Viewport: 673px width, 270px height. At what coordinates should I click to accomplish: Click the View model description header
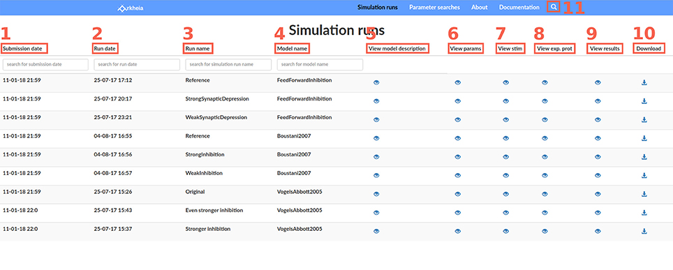[397, 49]
